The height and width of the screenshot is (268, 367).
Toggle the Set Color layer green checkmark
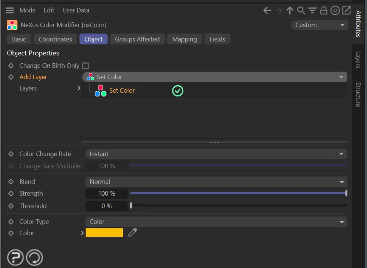pos(178,91)
